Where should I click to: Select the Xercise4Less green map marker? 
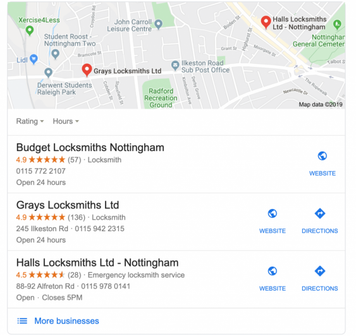(30, 30)
